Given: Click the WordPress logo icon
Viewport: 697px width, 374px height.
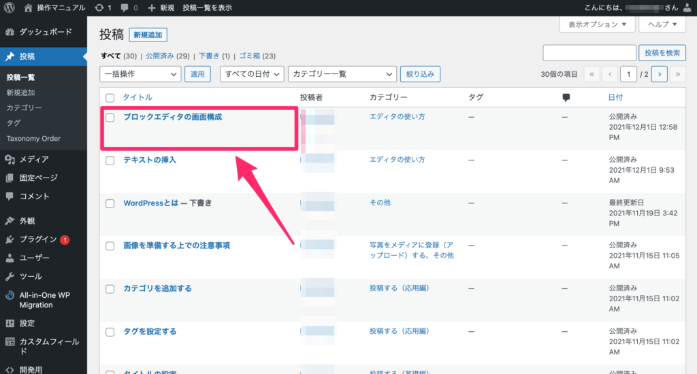Looking at the screenshot, I should point(10,7).
